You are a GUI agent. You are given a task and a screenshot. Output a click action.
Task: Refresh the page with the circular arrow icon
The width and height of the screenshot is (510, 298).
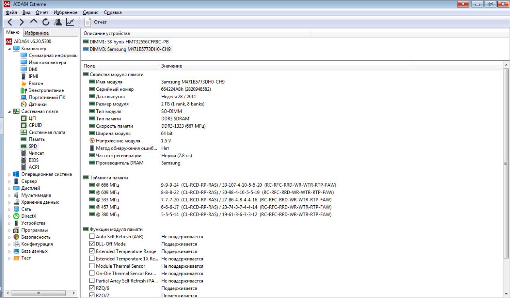pos(46,22)
